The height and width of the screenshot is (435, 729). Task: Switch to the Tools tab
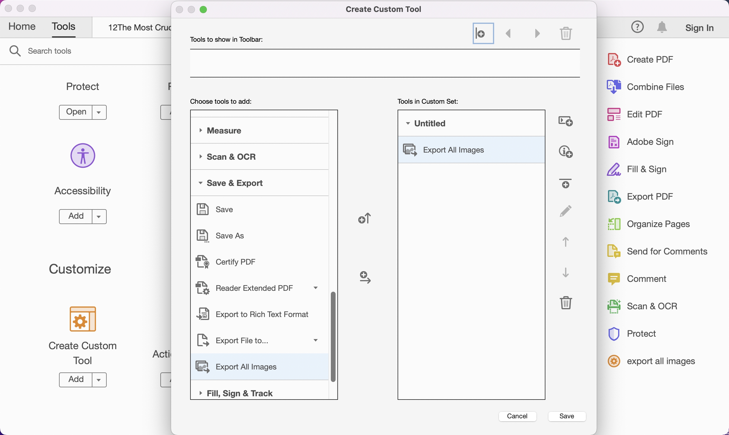(x=63, y=27)
